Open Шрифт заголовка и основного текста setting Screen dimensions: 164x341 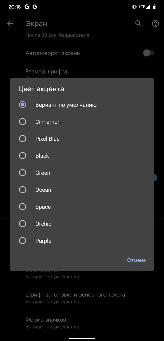[82, 298]
